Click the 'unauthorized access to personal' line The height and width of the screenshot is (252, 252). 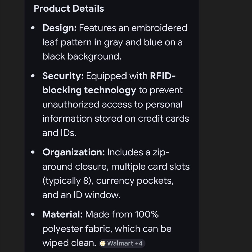[112, 105]
